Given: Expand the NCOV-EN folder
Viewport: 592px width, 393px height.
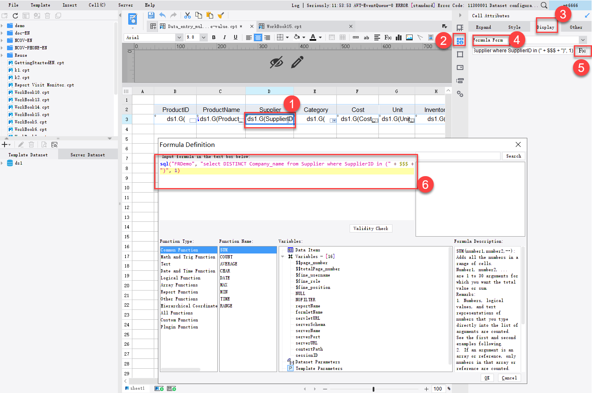Looking at the screenshot, I should click(2, 40).
